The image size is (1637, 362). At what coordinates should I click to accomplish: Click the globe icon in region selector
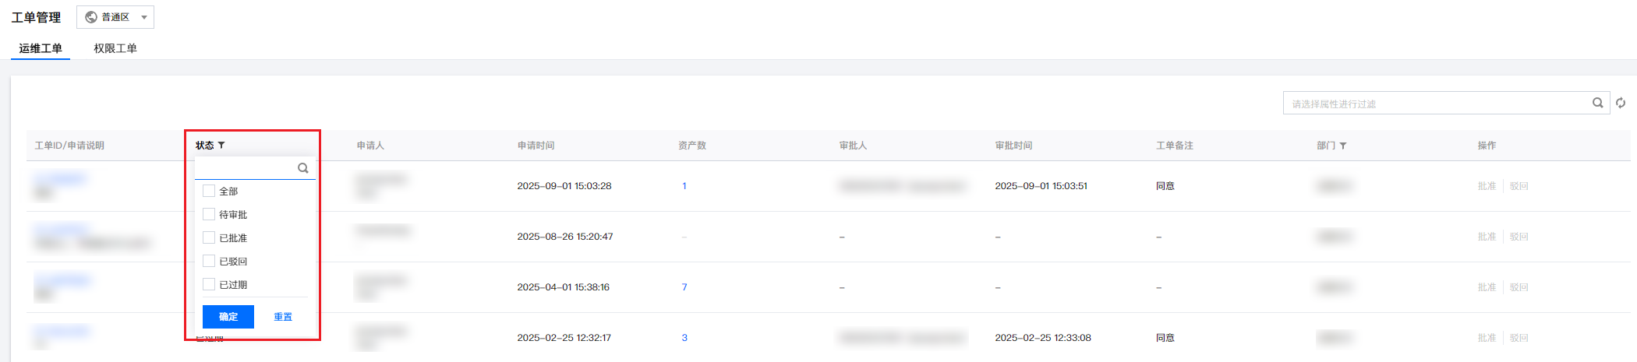pos(91,17)
